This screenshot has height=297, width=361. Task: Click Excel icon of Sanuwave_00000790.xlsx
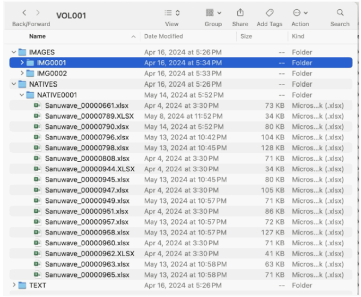37,127
